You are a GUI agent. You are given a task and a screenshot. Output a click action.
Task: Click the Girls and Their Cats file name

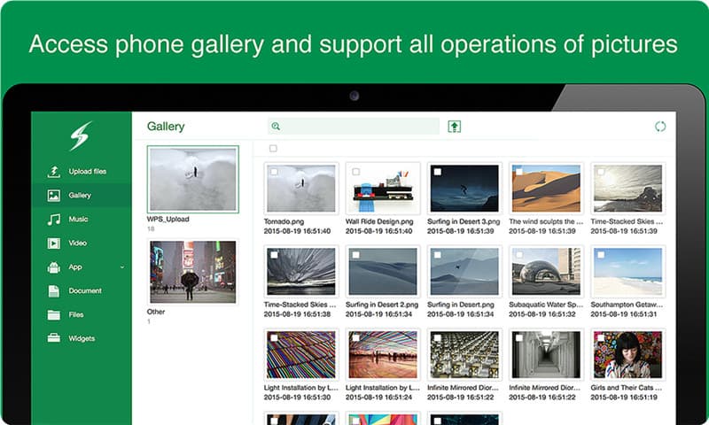(x=627, y=388)
